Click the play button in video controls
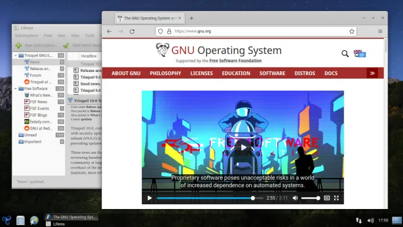This screenshot has width=403, height=227. 149,198
